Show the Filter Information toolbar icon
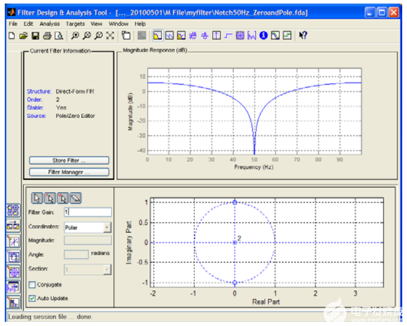This screenshot has width=407, height=326. tap(264, 36)
